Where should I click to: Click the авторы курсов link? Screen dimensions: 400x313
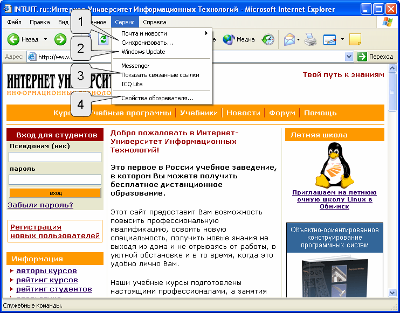pyautogui.click(x=47, y=270)
